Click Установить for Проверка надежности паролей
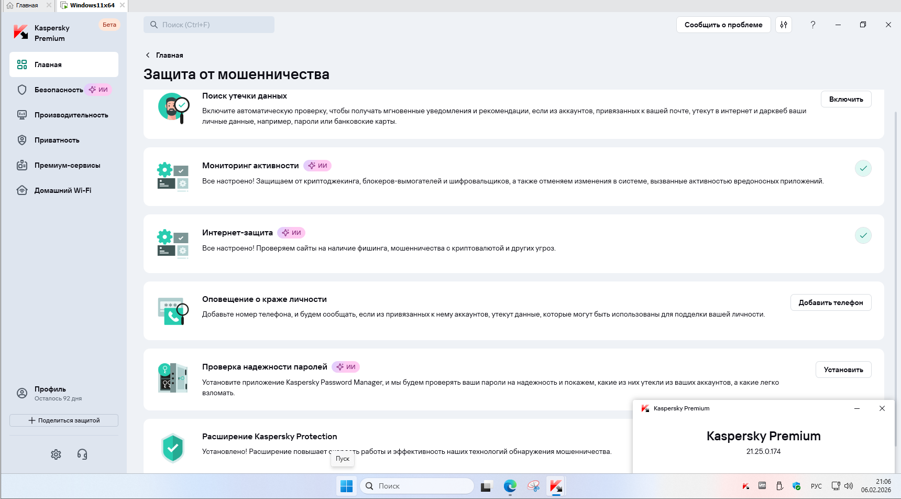Viewport: 901px width, 499px height. [843, 370]
